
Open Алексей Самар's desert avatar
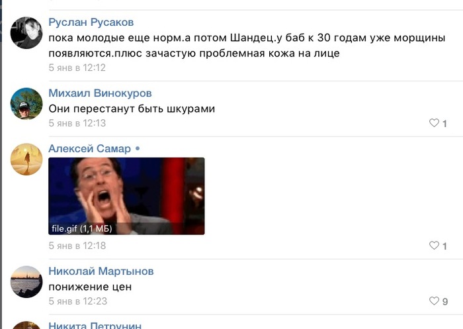(26, 160)
